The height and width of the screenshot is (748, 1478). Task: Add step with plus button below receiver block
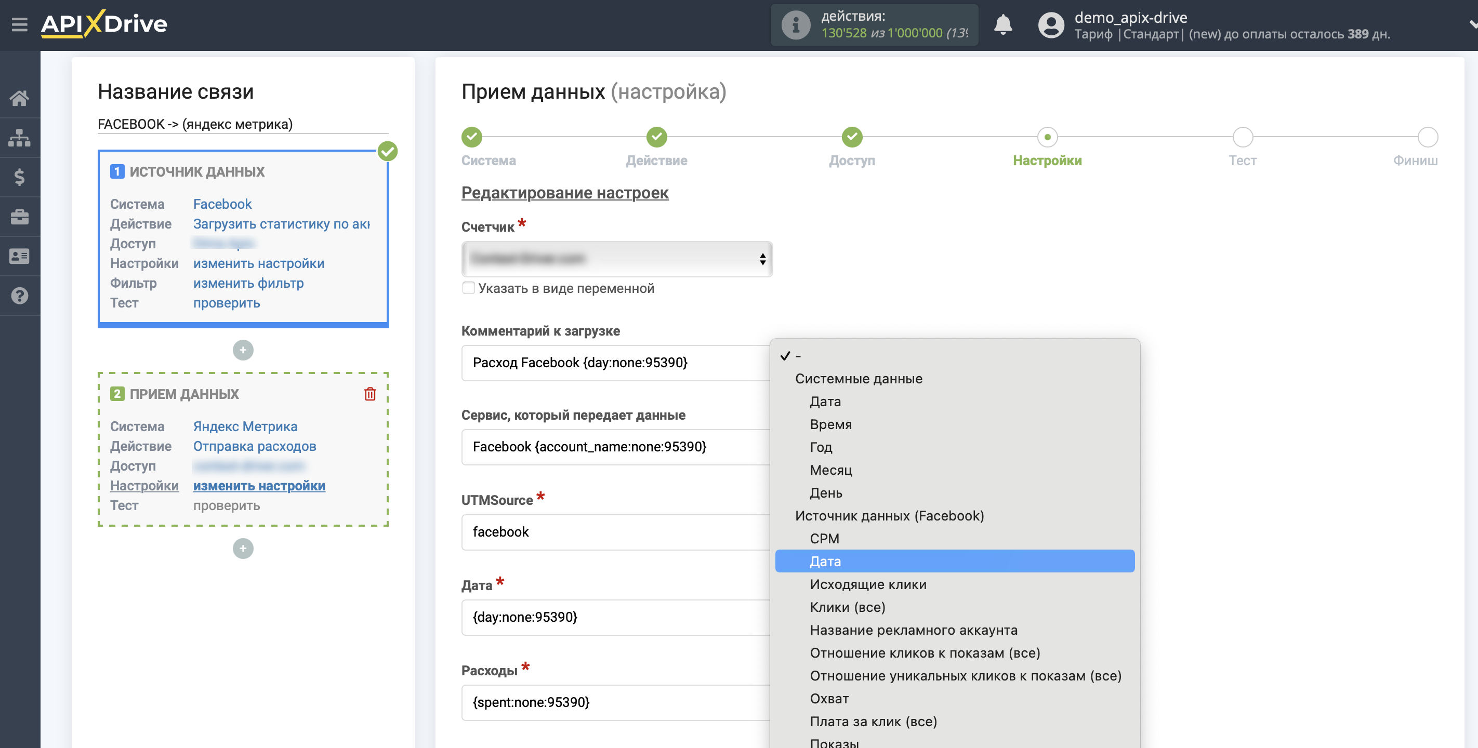243,549
